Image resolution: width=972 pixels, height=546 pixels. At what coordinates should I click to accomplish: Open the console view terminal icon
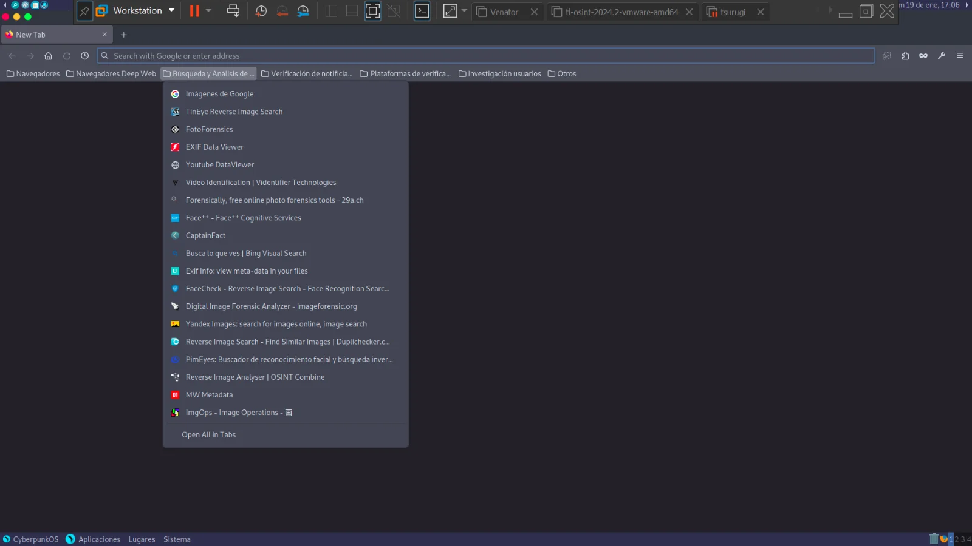click(x=422, y=11)
